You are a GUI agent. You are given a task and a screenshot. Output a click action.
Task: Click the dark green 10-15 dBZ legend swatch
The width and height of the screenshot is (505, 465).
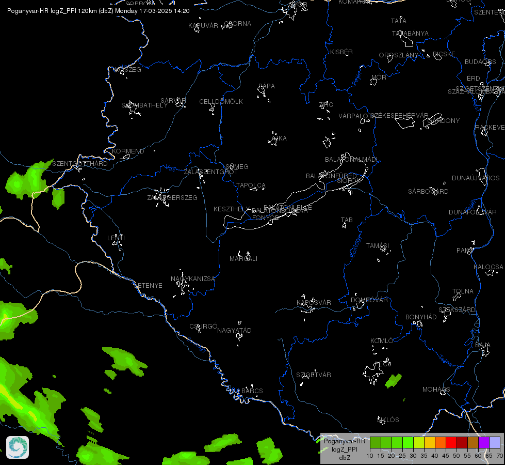click(x=376, y=443)
